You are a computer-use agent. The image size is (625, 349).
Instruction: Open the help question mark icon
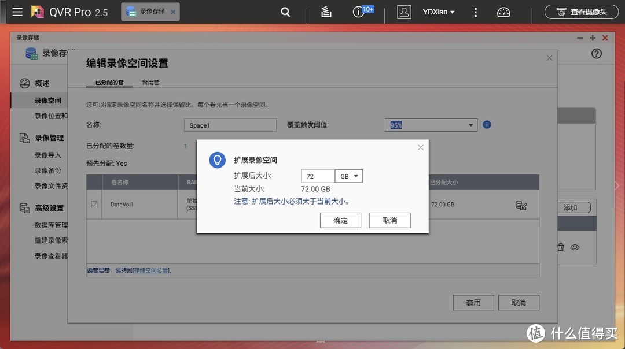pyautogui.click(x=596, y=53)
